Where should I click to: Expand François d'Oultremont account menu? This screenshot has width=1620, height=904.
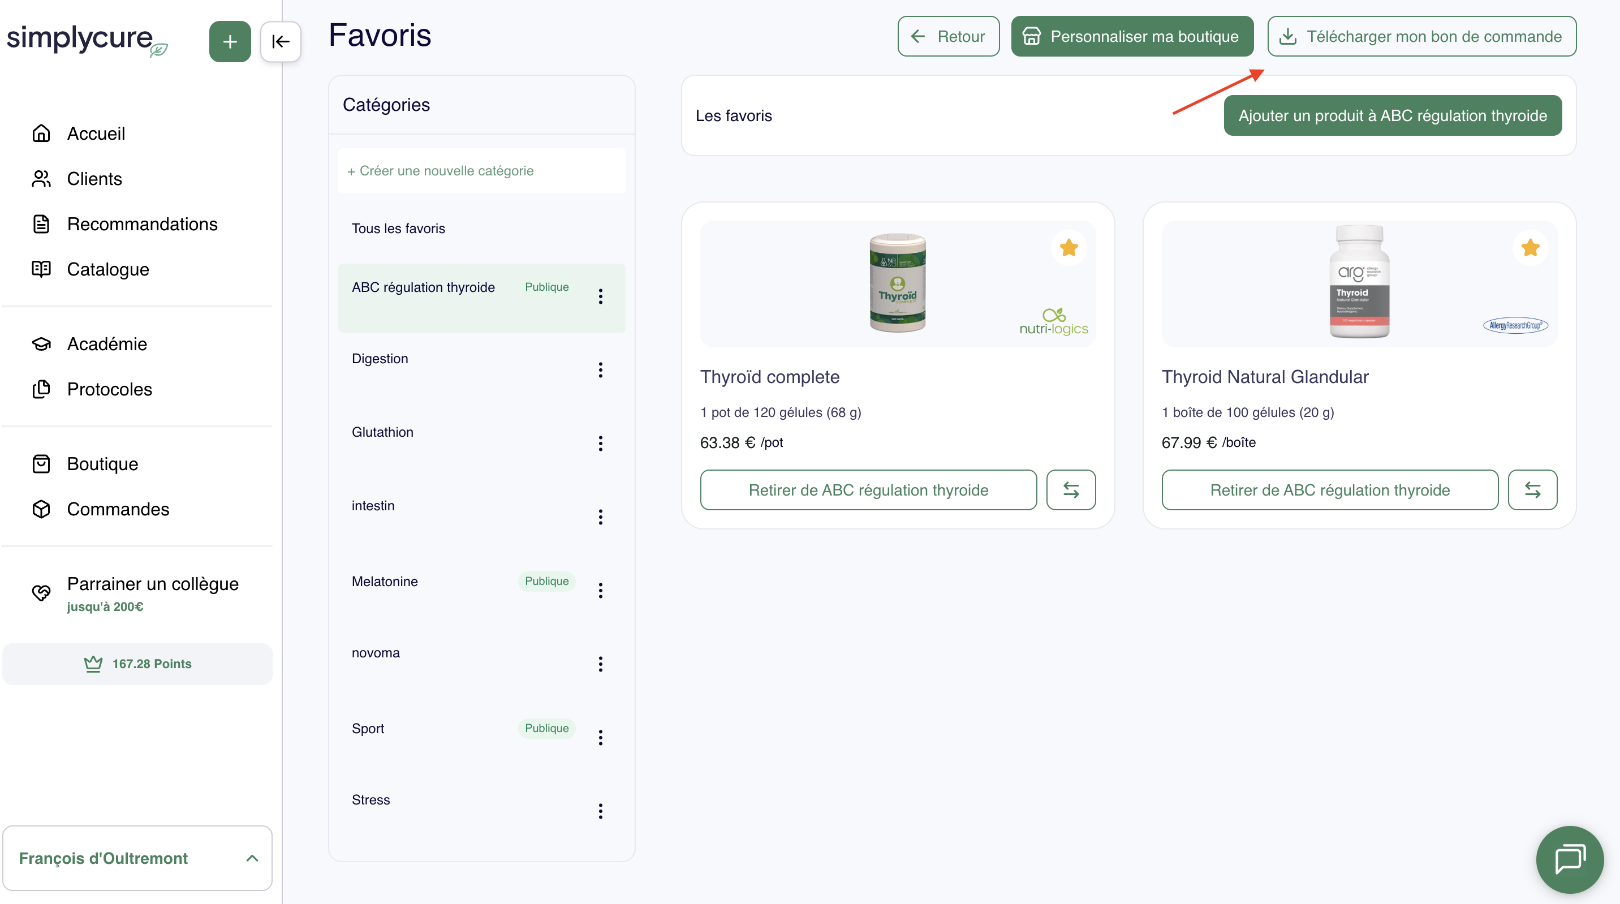coord(137,858)
